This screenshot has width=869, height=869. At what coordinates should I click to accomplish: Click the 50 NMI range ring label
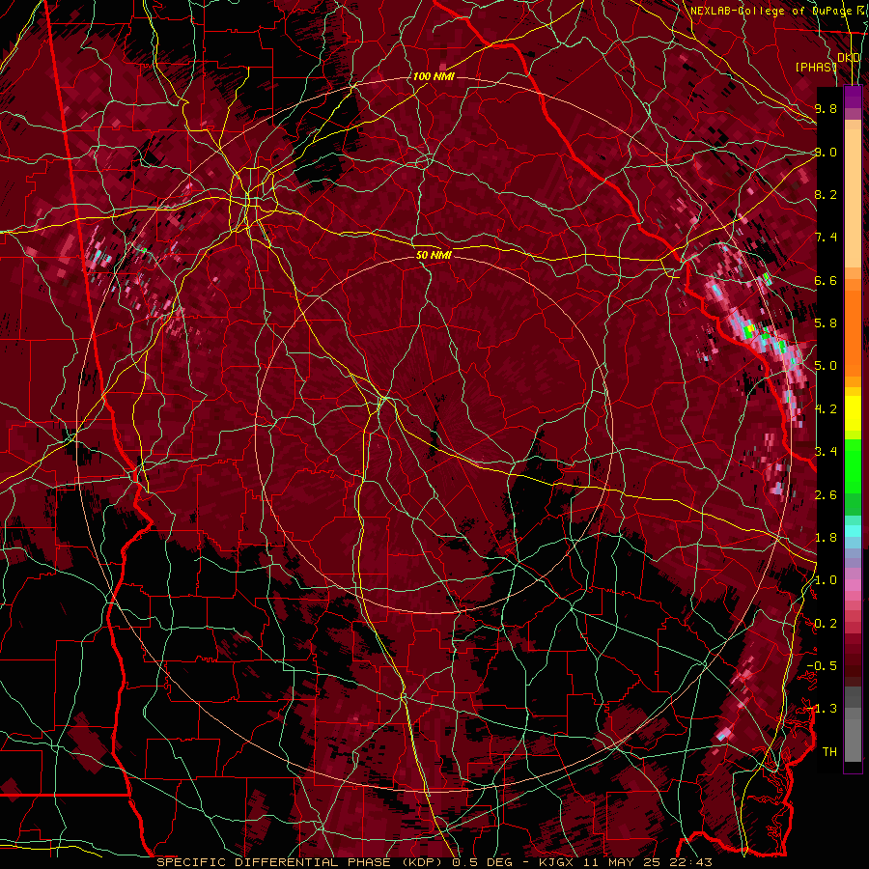point(434,255)
